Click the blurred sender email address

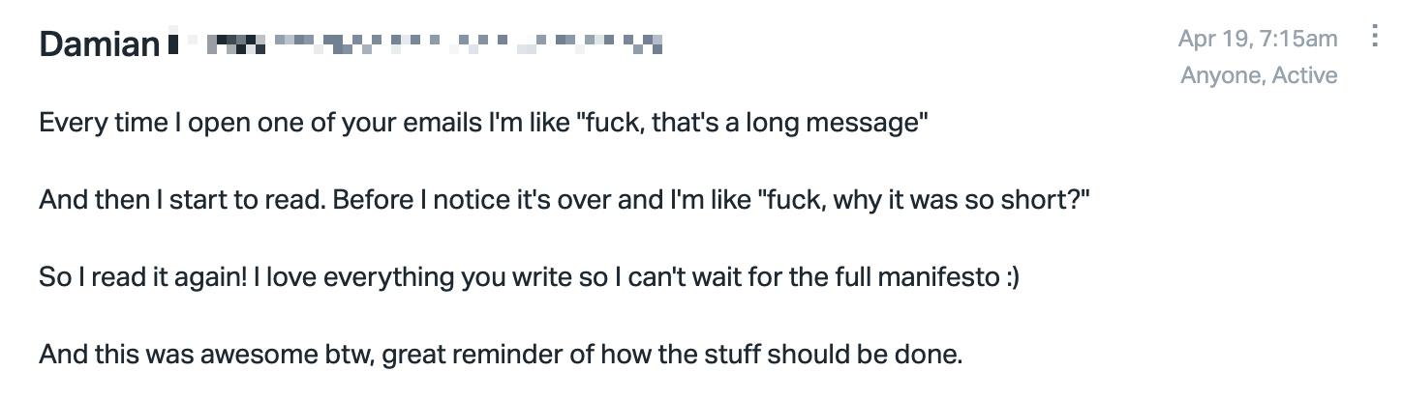(416, 43)
